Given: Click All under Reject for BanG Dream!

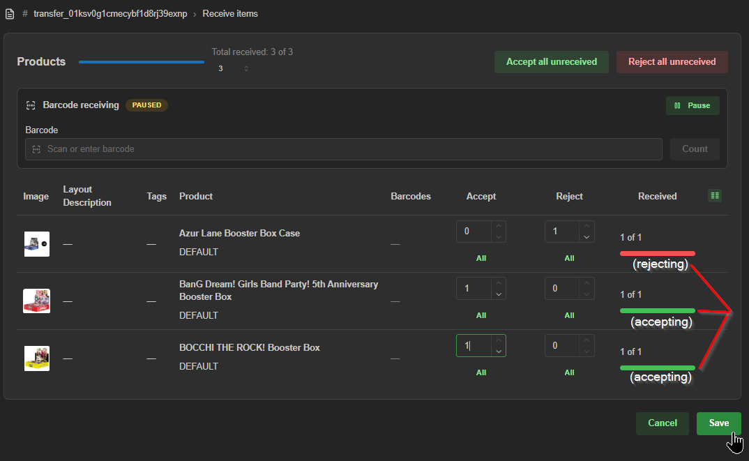Looking at the screenshot, I should 569,315.
